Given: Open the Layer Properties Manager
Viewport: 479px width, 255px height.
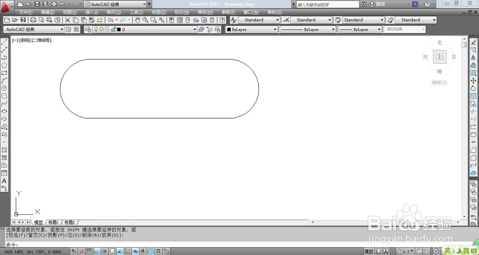Looking at the screenshot, I should (88, 29).
